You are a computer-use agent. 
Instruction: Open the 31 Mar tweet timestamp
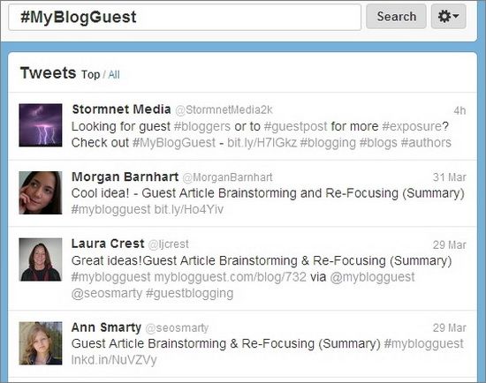[450, 177]
